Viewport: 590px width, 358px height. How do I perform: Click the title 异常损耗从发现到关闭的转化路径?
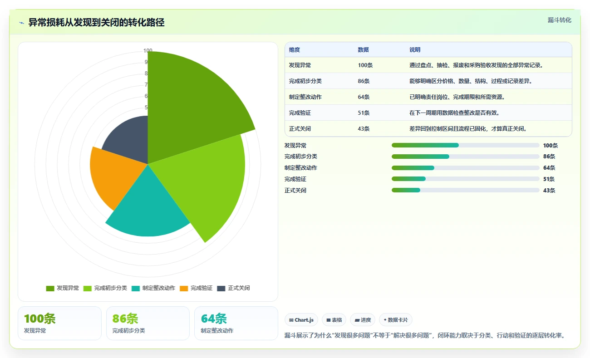(x=96, y=23)
